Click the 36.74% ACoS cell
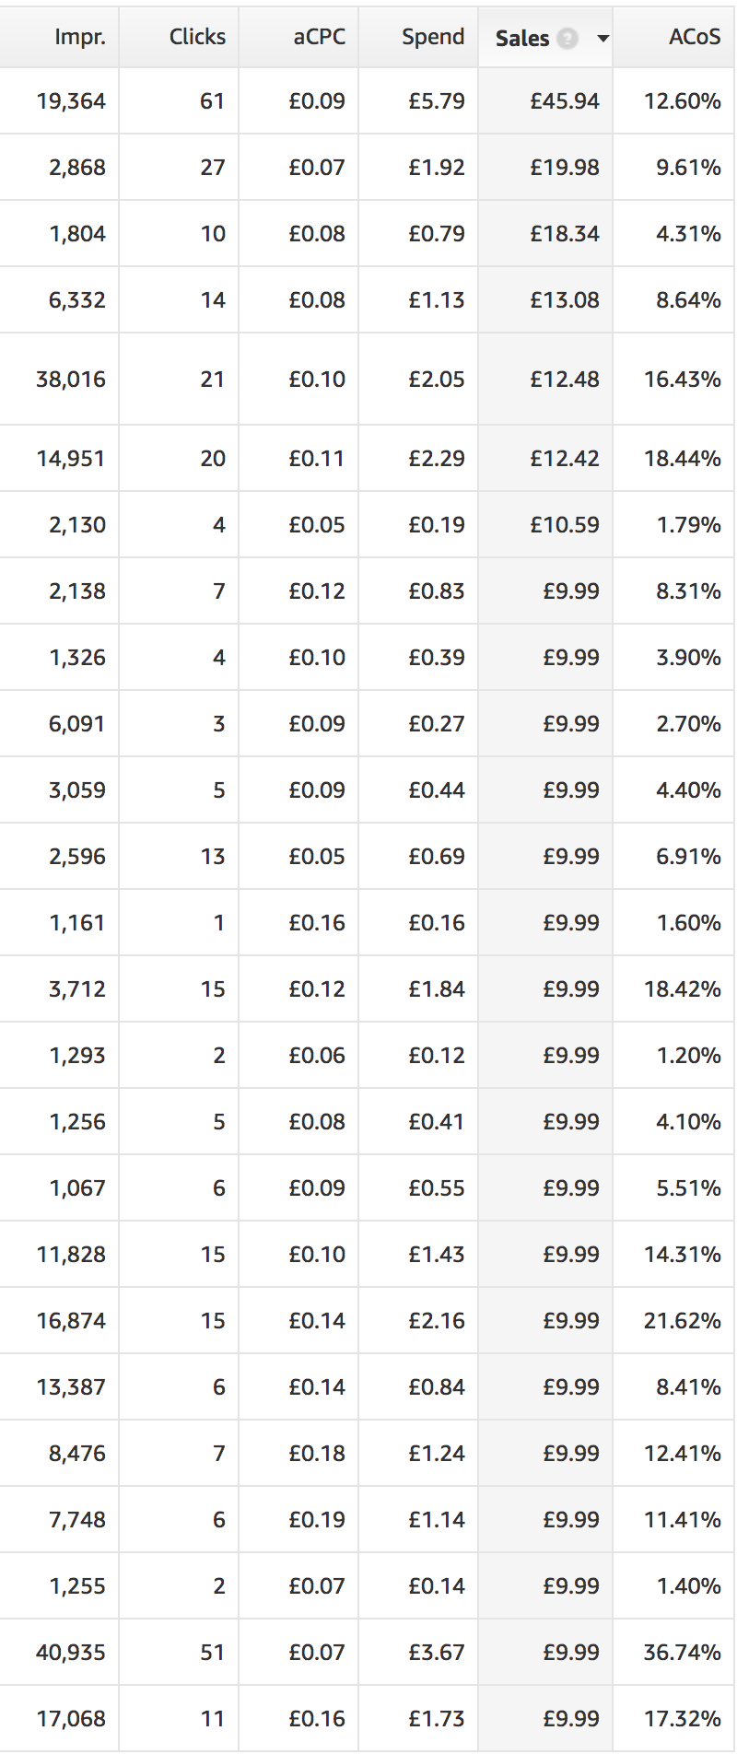 [674, 1653]
